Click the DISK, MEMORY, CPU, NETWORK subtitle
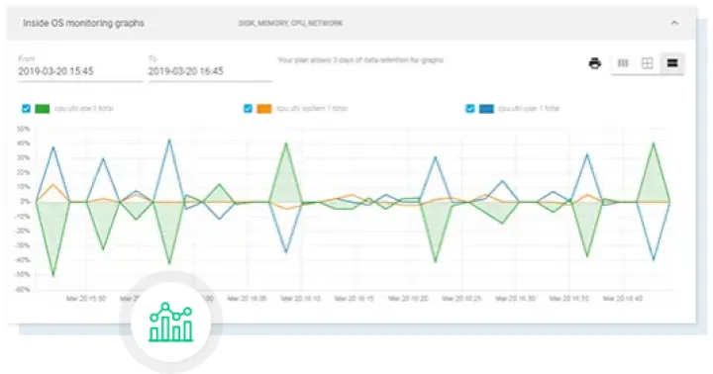 click(290, 23)
